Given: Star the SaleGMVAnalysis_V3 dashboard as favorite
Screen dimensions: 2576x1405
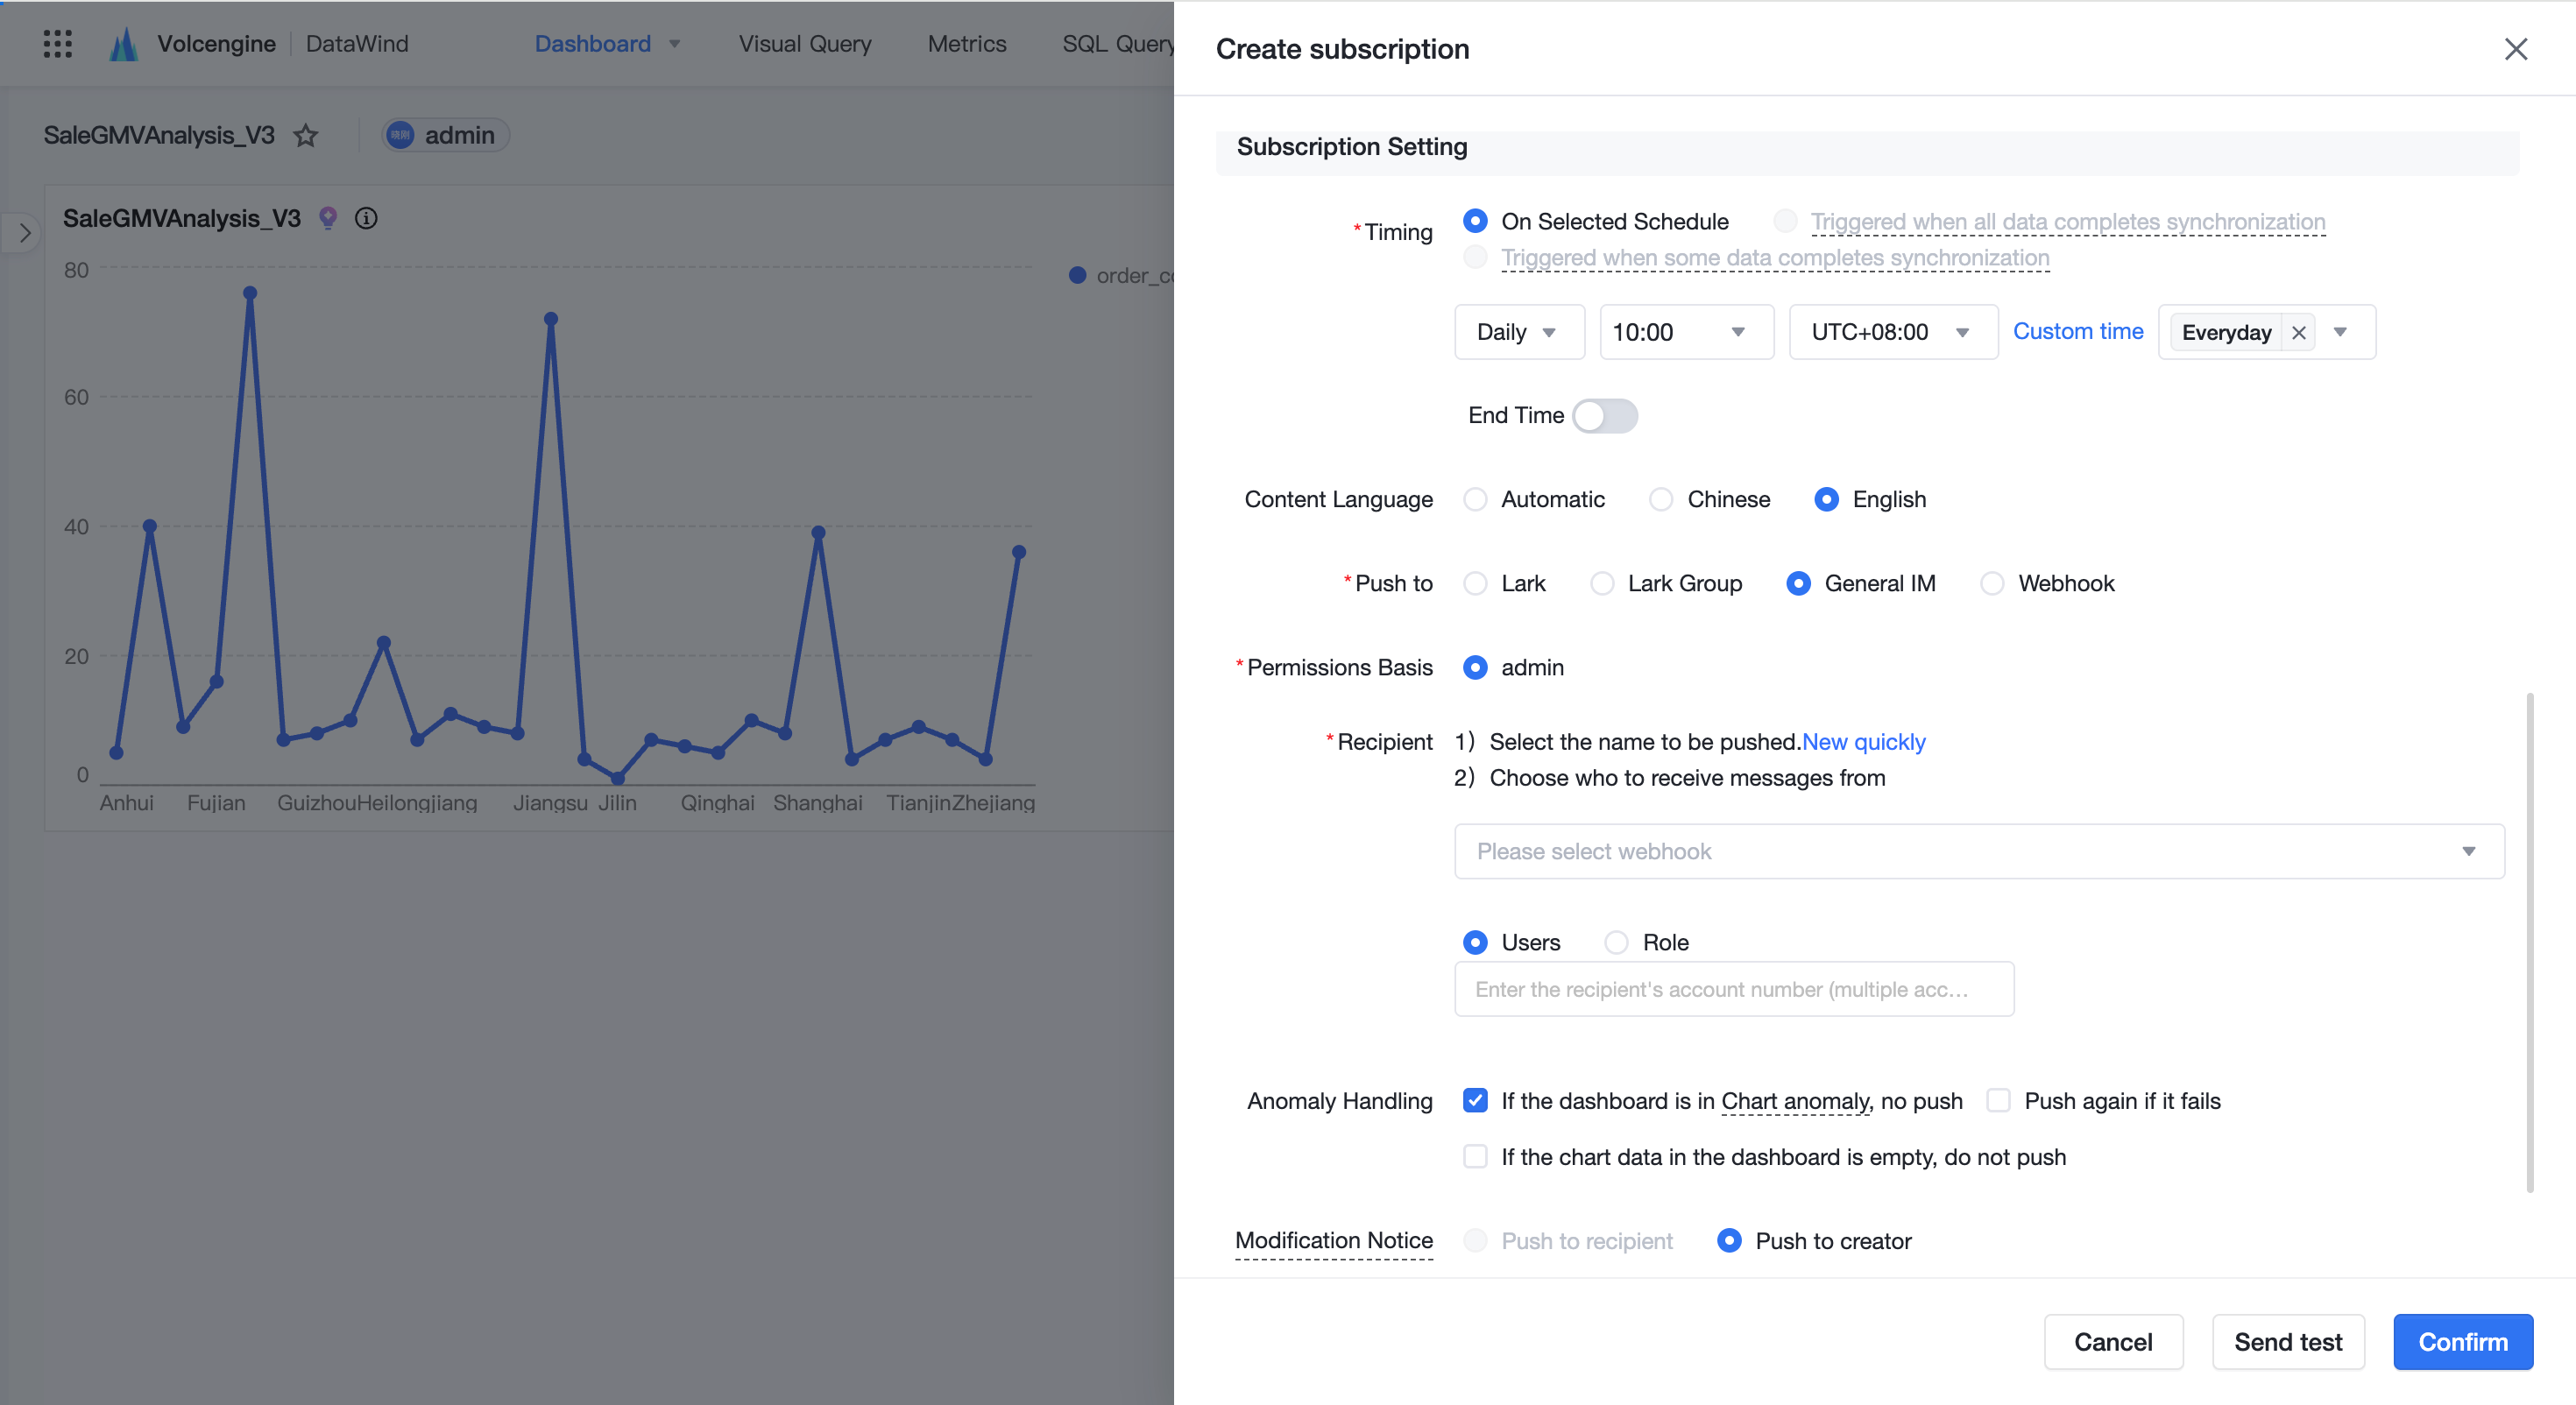Looking at the screenshot, I should (306, 135).
